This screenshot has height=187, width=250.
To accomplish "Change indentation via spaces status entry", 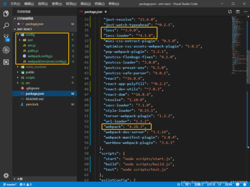I will click(199, 185).
